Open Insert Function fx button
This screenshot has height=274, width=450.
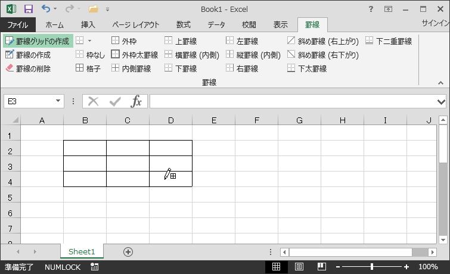point(136,101)
